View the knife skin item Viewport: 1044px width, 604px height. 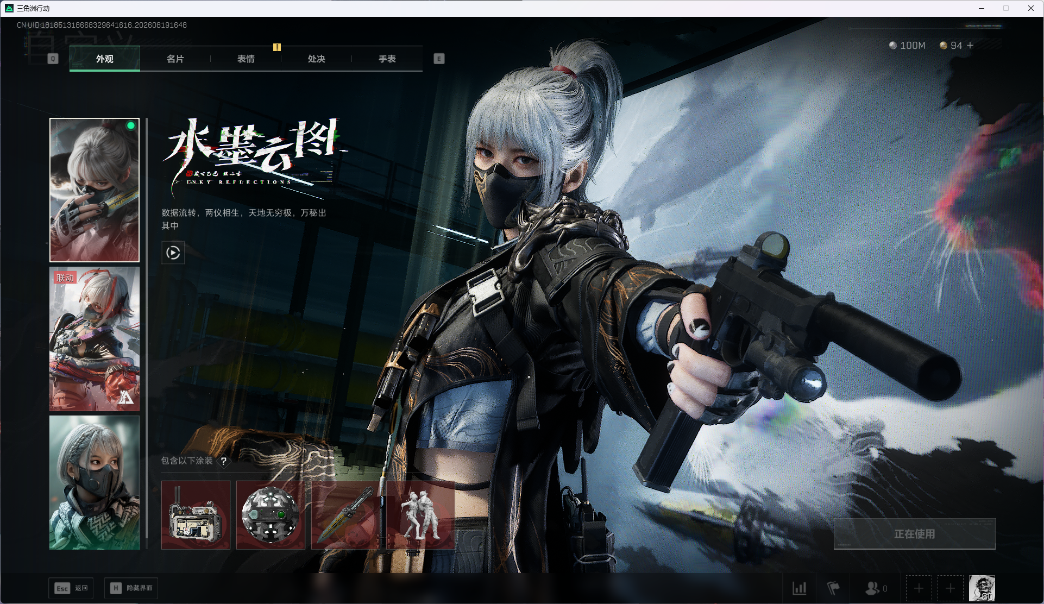coord(345,515)
